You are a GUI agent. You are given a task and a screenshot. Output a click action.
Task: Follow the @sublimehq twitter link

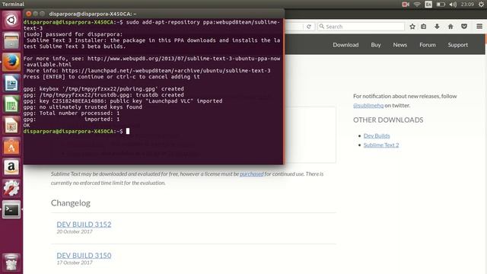click(368, 105)
